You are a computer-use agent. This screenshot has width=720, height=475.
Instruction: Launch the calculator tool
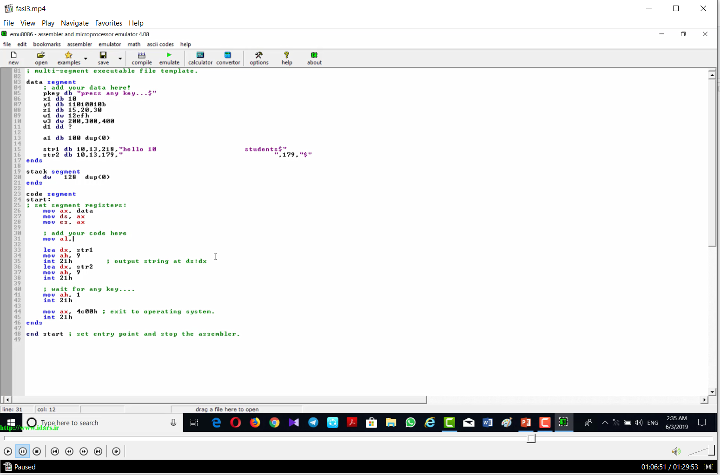tap(200, 58)
